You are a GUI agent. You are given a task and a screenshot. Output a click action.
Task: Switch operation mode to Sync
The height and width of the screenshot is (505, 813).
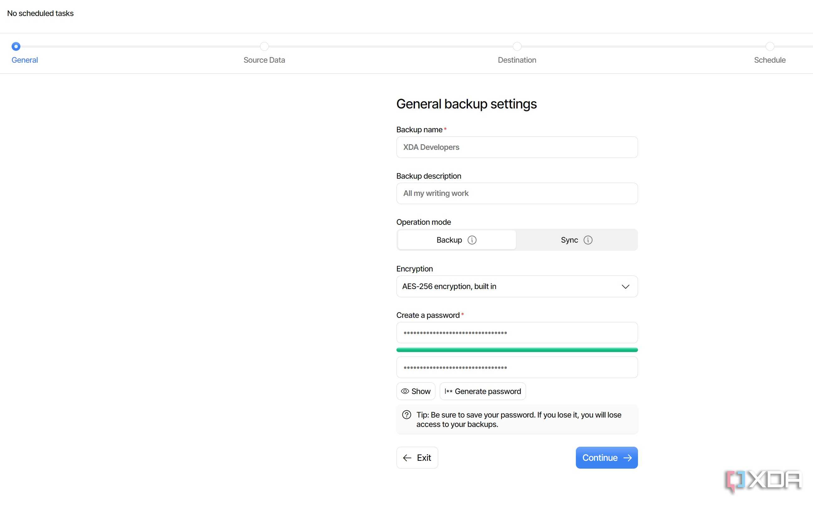577,240
